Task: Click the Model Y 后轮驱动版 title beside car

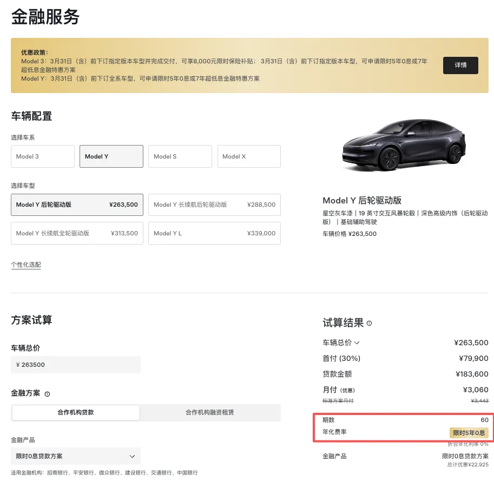Action: (x=362, y=201)
